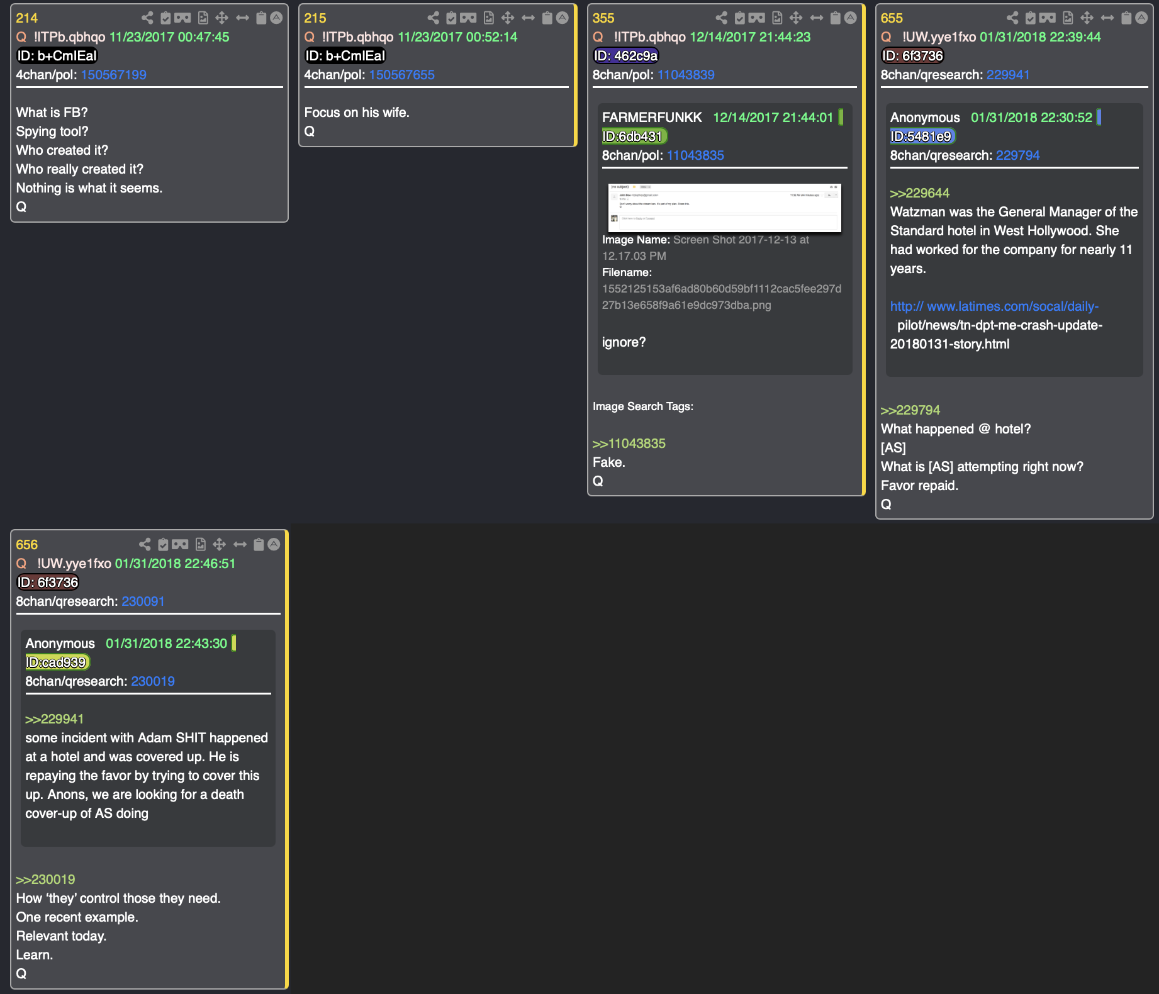Click four-way move icon on post 215

coord(508,18)
